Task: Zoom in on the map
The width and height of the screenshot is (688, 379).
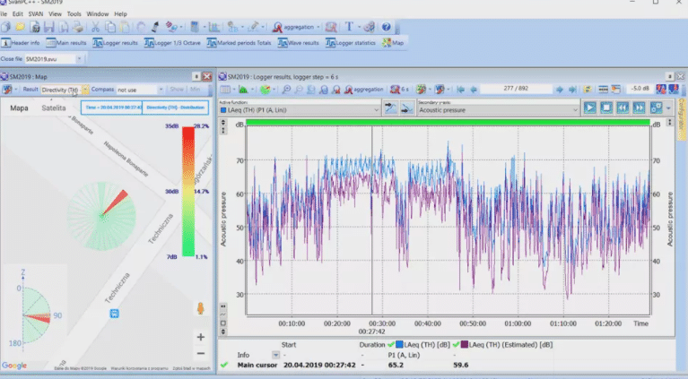Action: pos(200,337)
